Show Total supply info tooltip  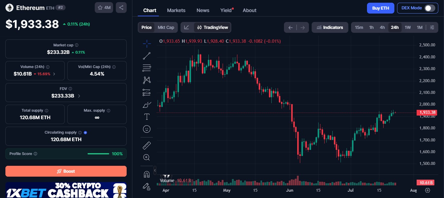coord(47,110)
